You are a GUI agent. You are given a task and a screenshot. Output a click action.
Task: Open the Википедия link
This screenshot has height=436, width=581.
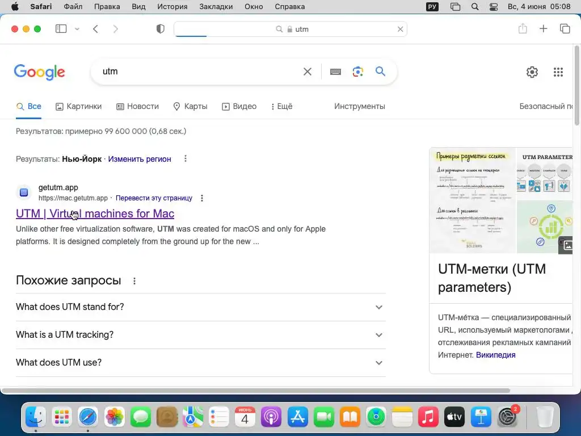point(495,355)
